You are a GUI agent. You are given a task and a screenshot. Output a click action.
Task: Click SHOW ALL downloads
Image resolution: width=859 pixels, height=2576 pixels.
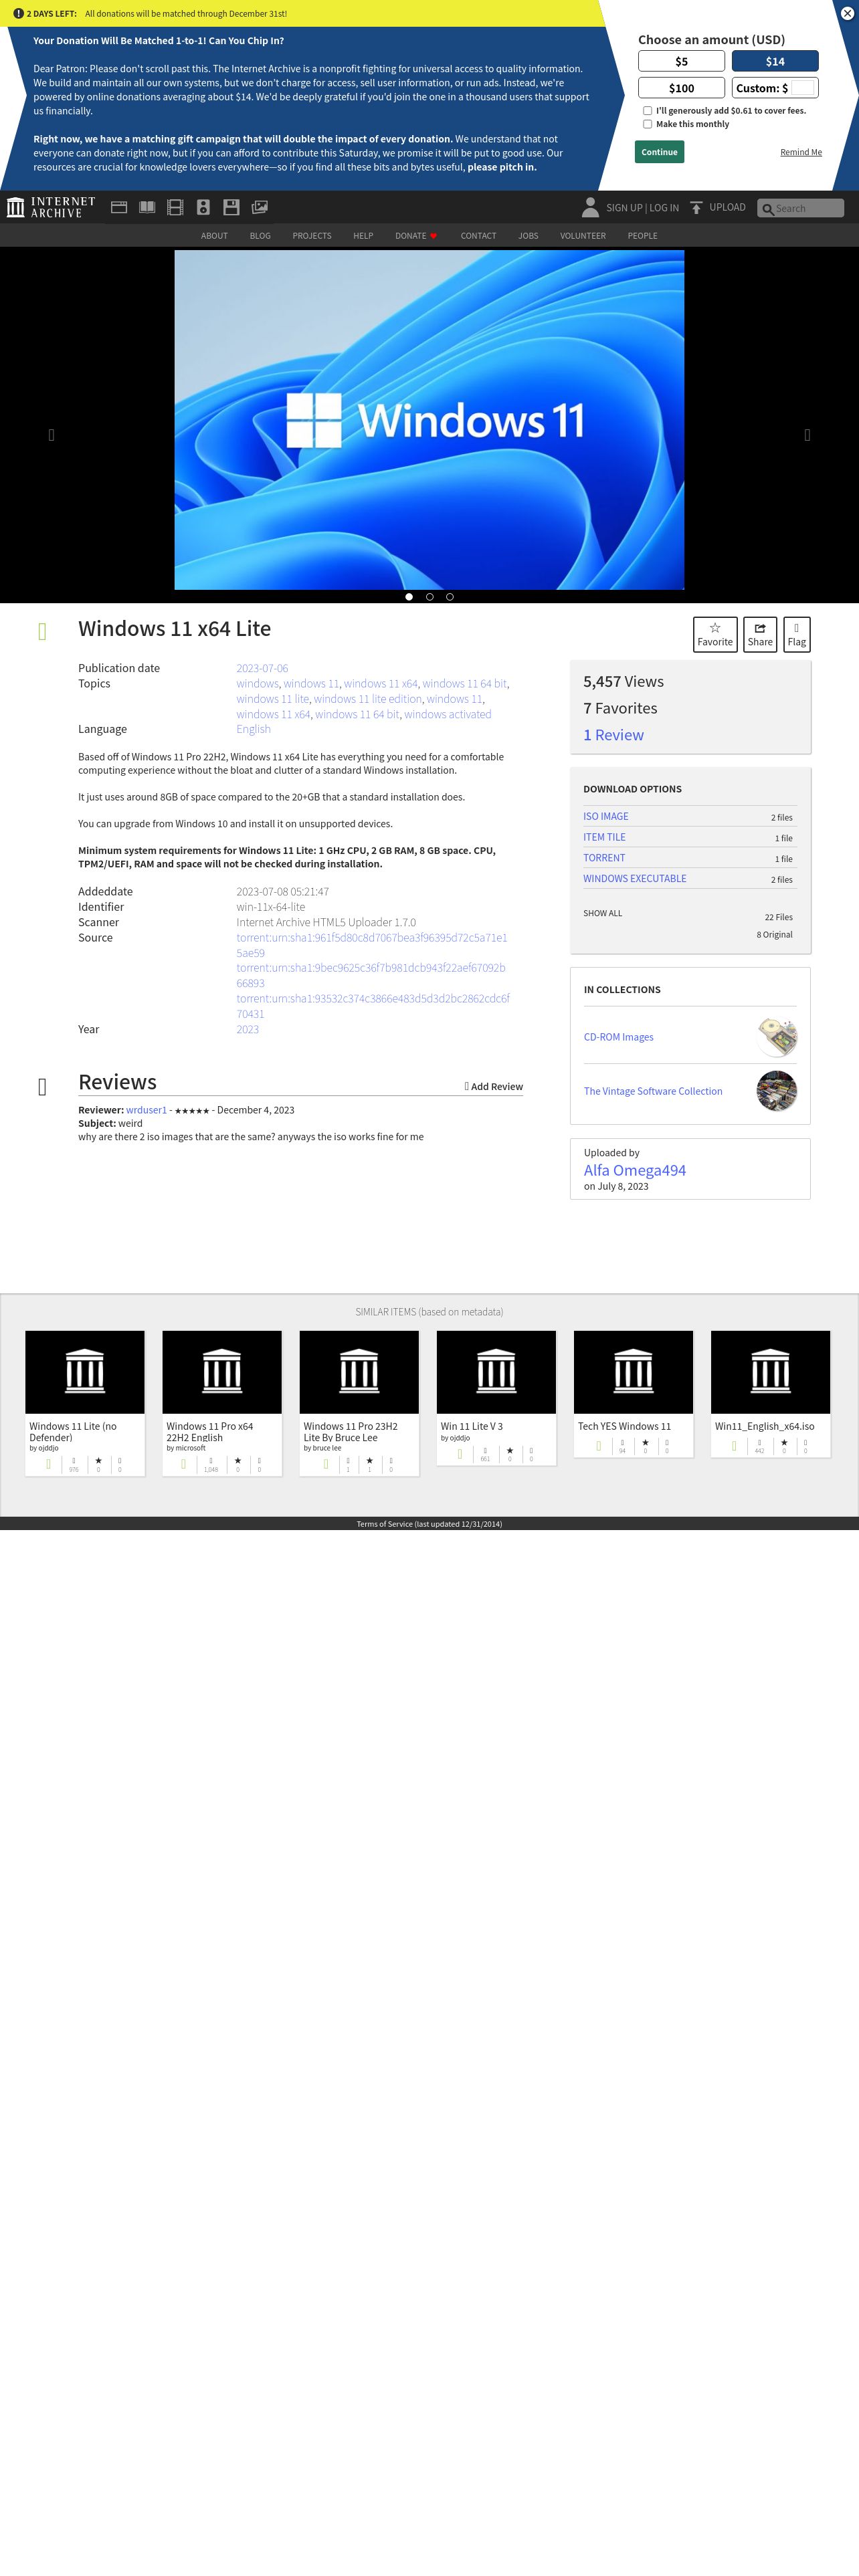click(603, 913)
